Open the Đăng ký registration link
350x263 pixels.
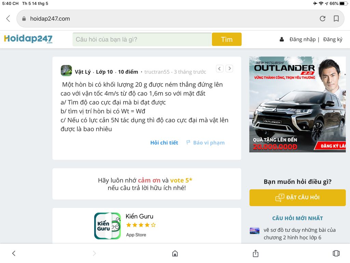click(x=333, y=39)
